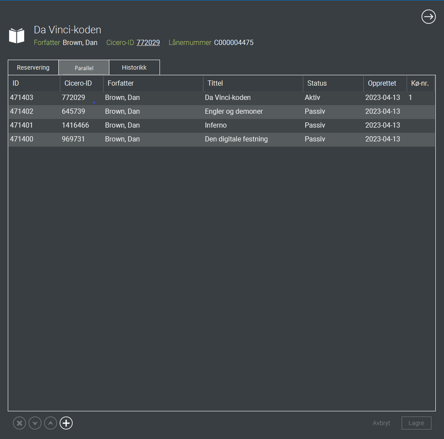
Task: Click the open book icon beside title
Action: 17,36
